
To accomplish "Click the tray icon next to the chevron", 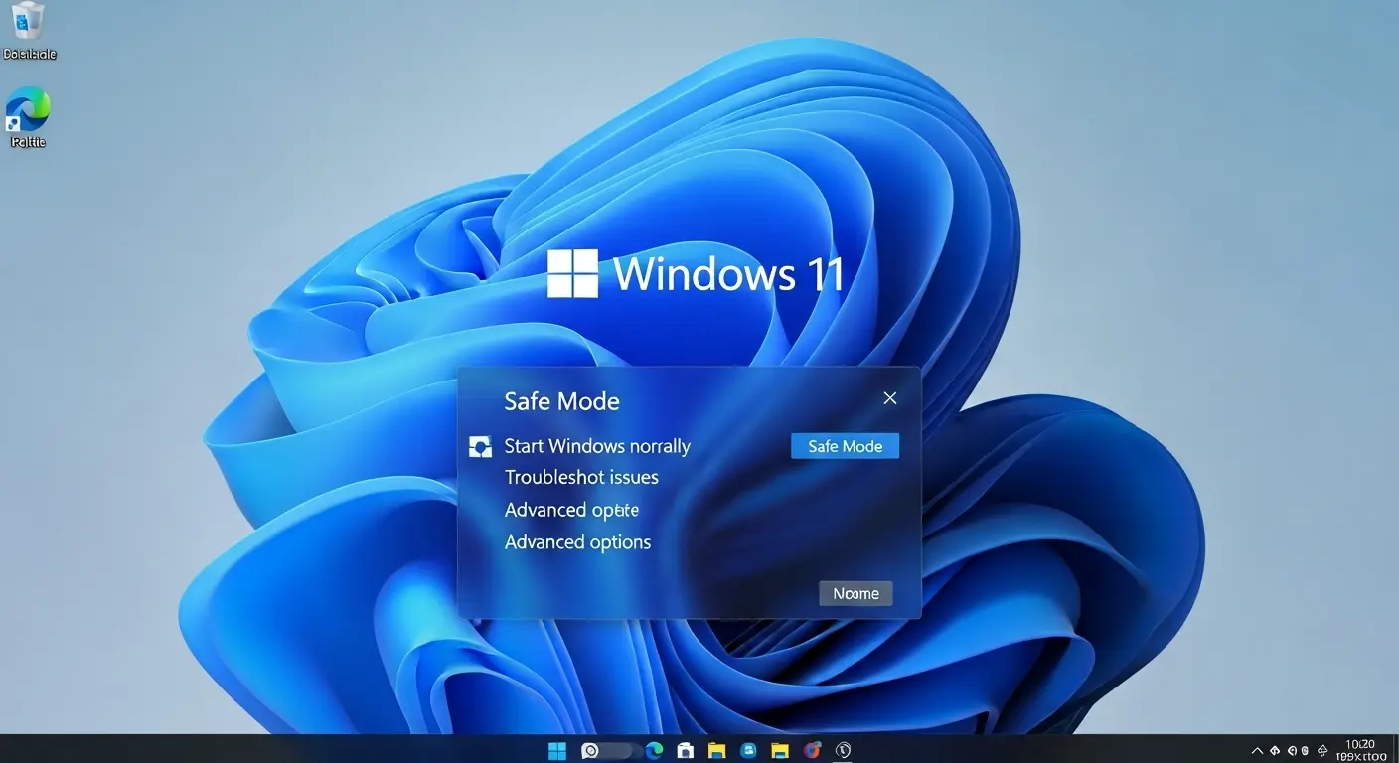I will (1275, 751).
